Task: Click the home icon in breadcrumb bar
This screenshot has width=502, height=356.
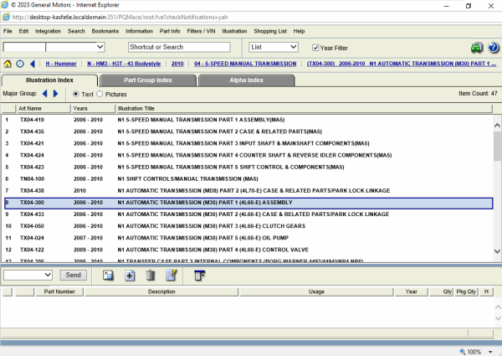Action: coord(8,64)
